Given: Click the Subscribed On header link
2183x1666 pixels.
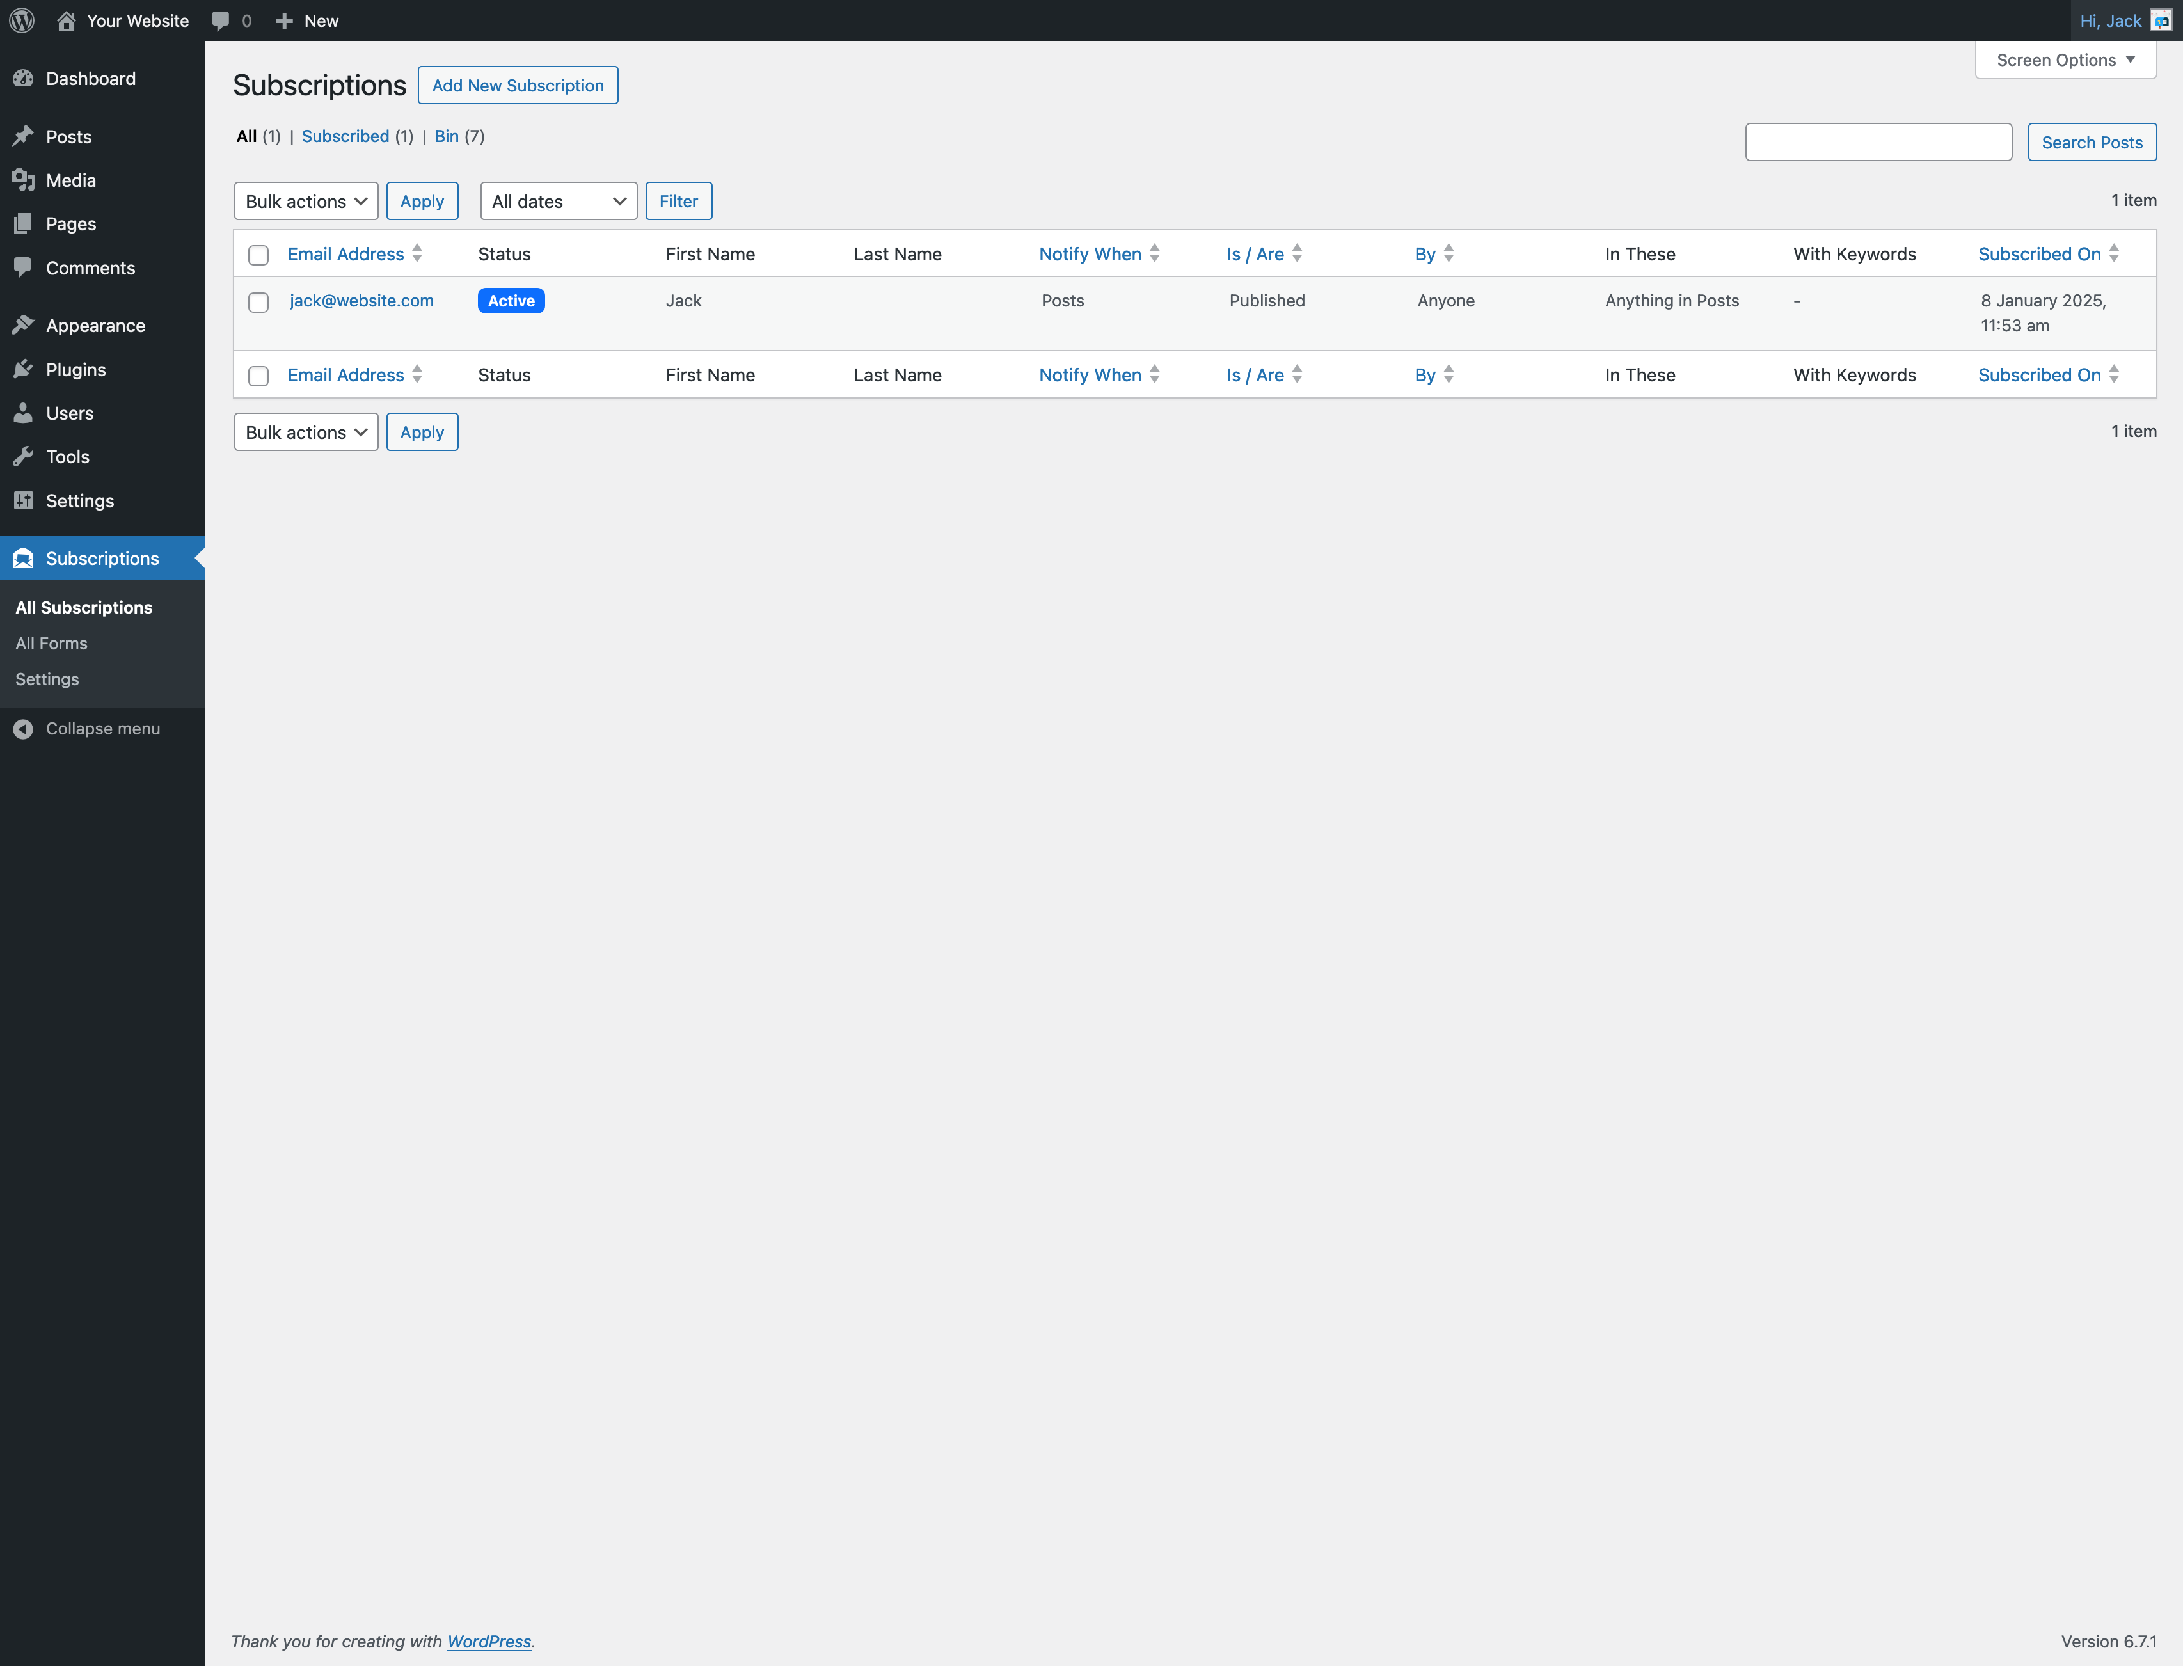Looking at the screenshot, I should pyautogui.click(x=2039, y=254).
